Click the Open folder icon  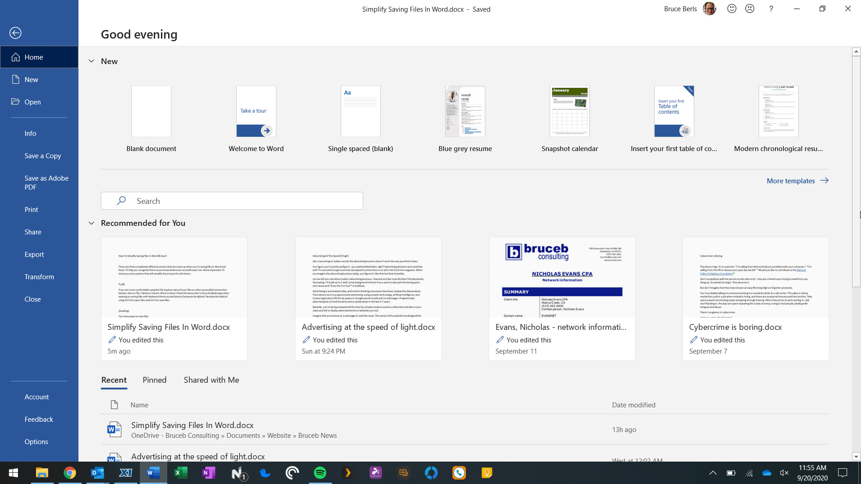click(16, 102)
